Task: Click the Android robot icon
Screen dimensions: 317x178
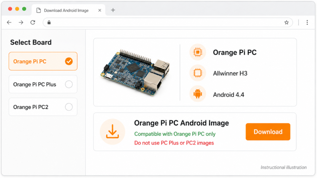Action: (x=198, y=94)
